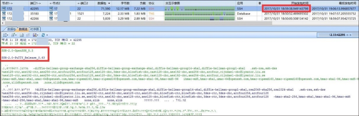Expand the save icon dropdown arrow
Image resolution: width=359 pixels, height=116 pixels.
click(38, 35)
